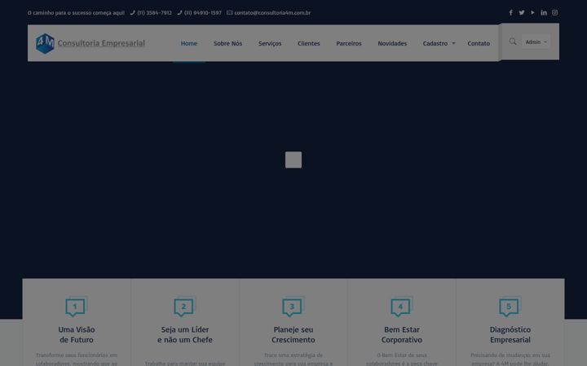Click the number 4 speech-bubble icon
Screen dimensions: 587x366
coord(401,307)
